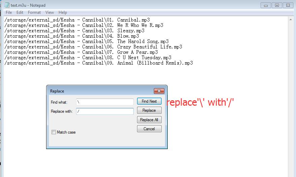The image size is (296, 177).
Task: Click the Replace button
Action: pos(149,110)
